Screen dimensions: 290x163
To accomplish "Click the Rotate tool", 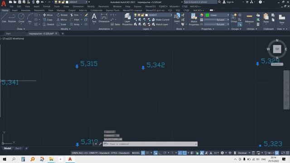I will point(62,15).
